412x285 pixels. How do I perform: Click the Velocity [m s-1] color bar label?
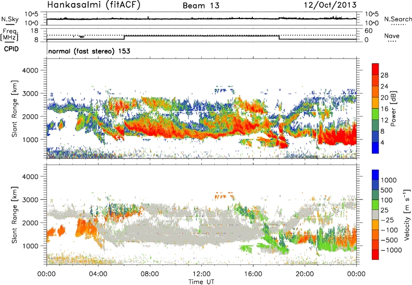[407, 215]
